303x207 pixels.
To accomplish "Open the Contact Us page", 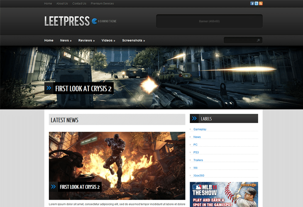I will 79,3.
